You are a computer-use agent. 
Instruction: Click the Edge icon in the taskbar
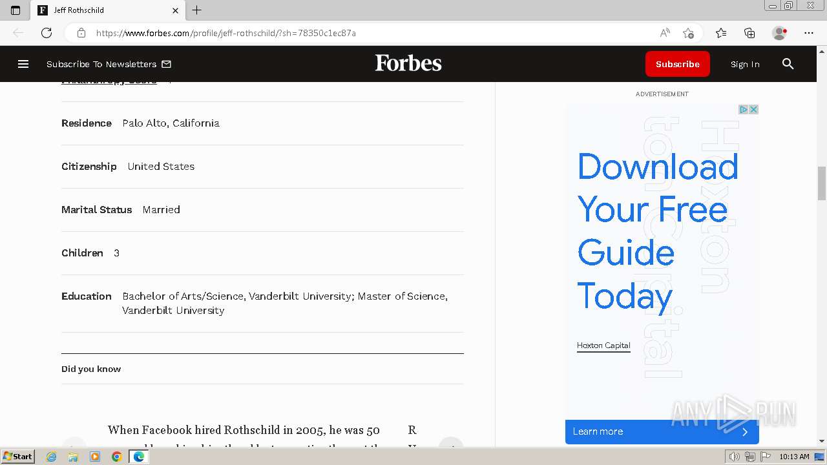pos(138,457)
